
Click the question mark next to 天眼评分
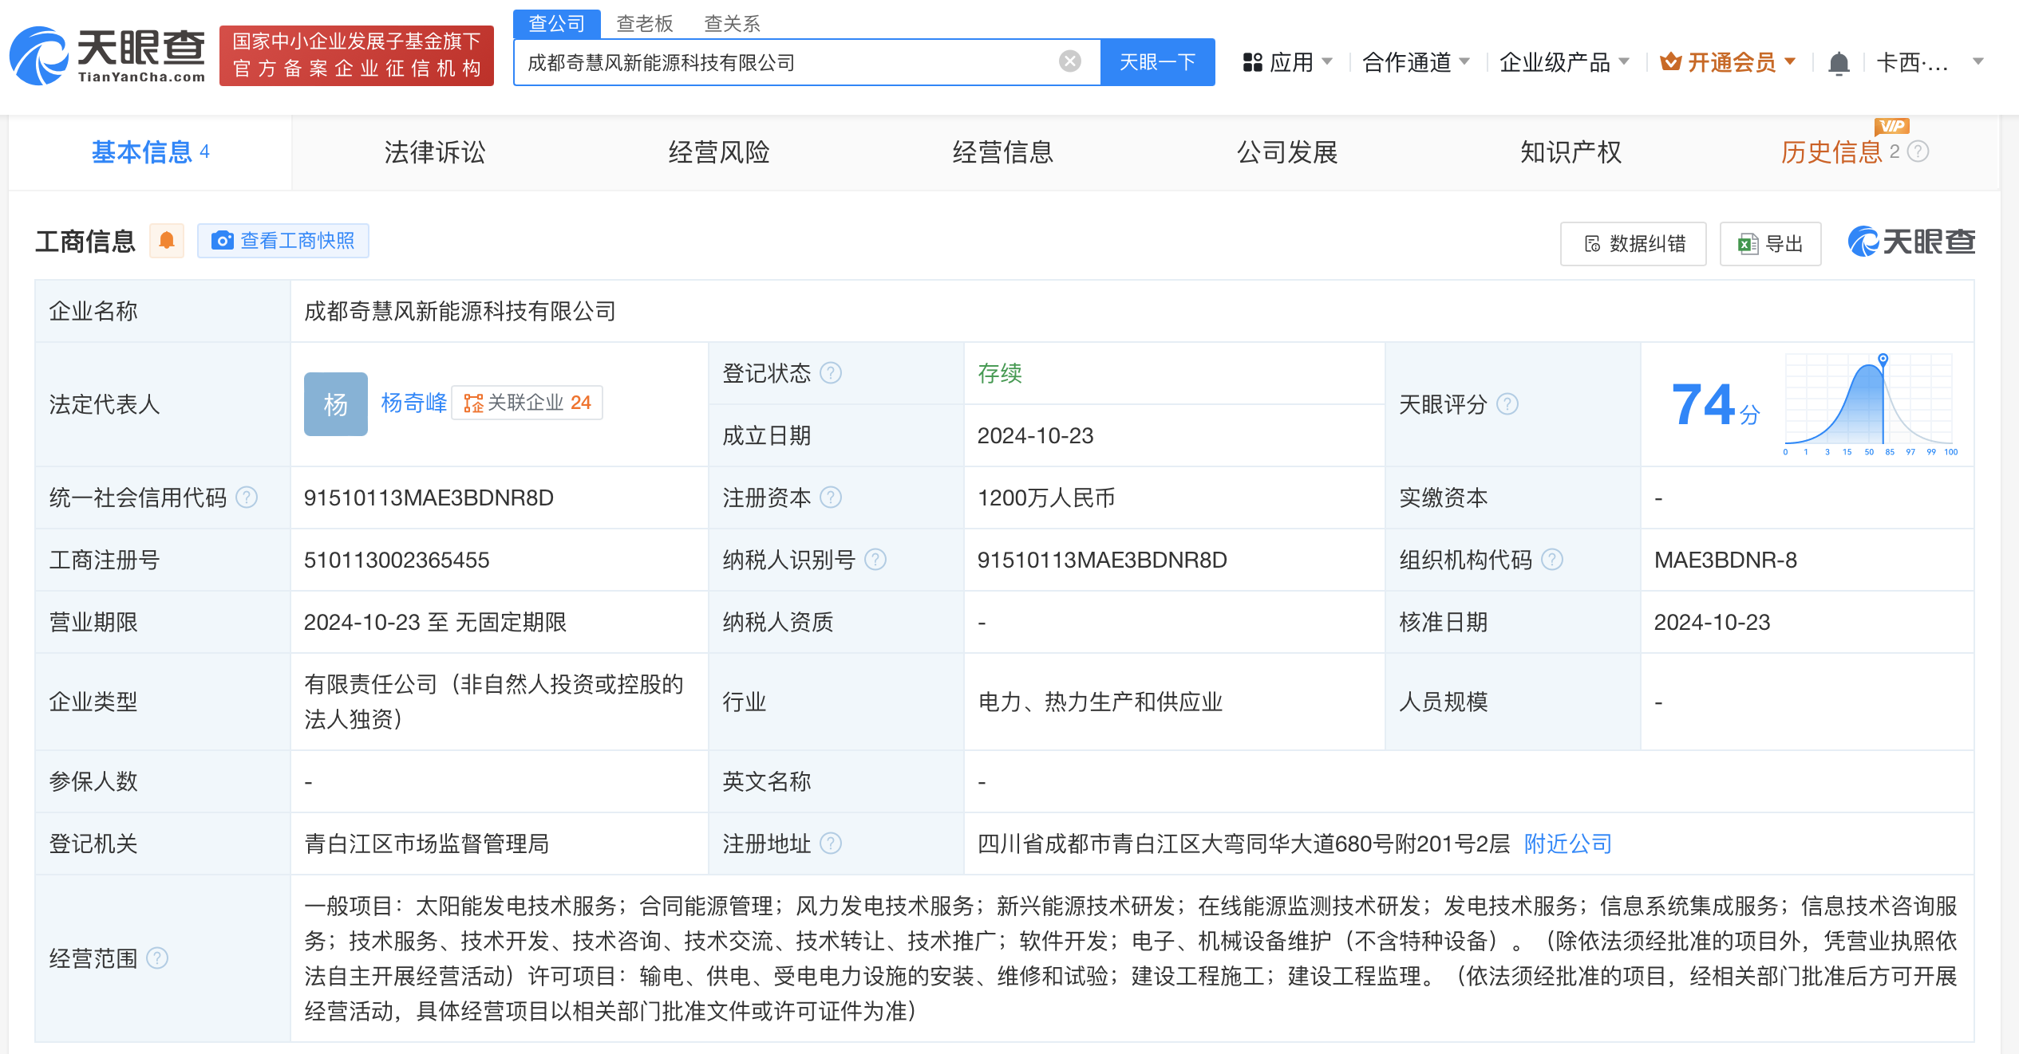point(1507,404)
